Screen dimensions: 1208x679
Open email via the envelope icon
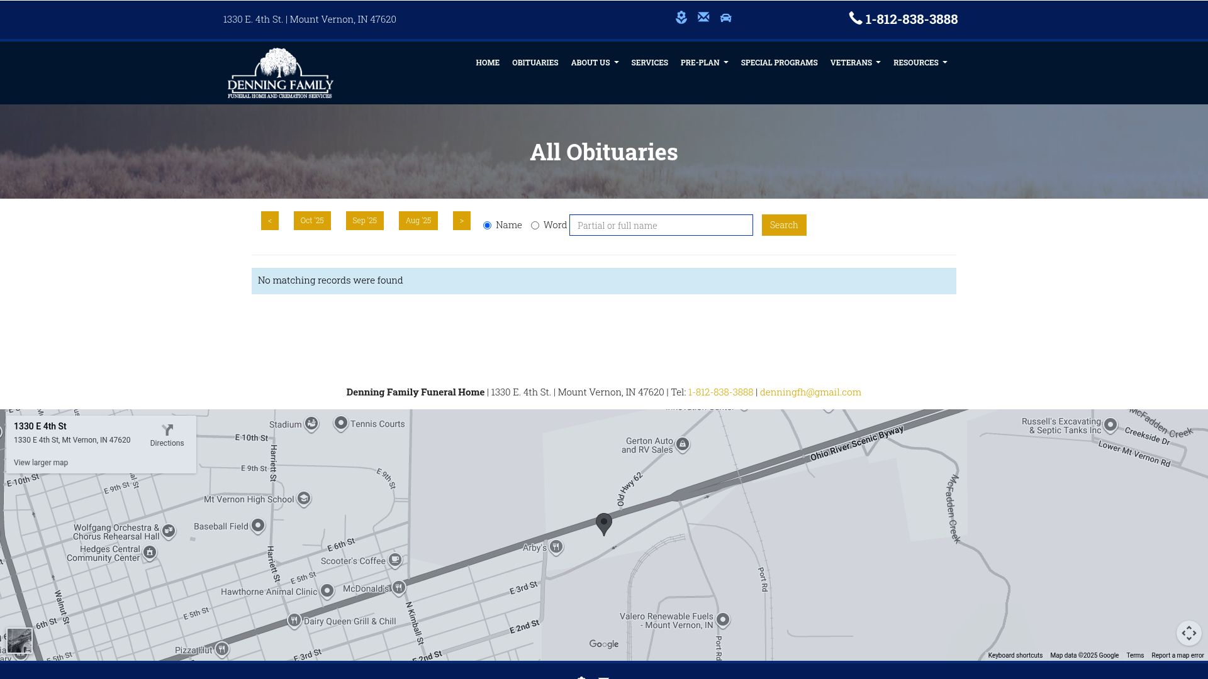[x=703, y=18]
